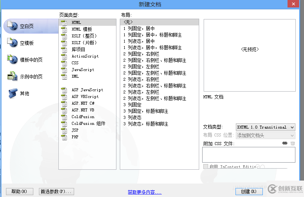
Task: Choose the 空模板 category label
Action: [27, 43]
